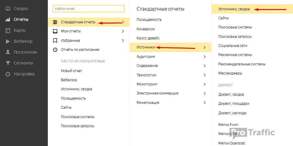
Task: Expand the Технологии chevron arrow
Action: [205, 75]
